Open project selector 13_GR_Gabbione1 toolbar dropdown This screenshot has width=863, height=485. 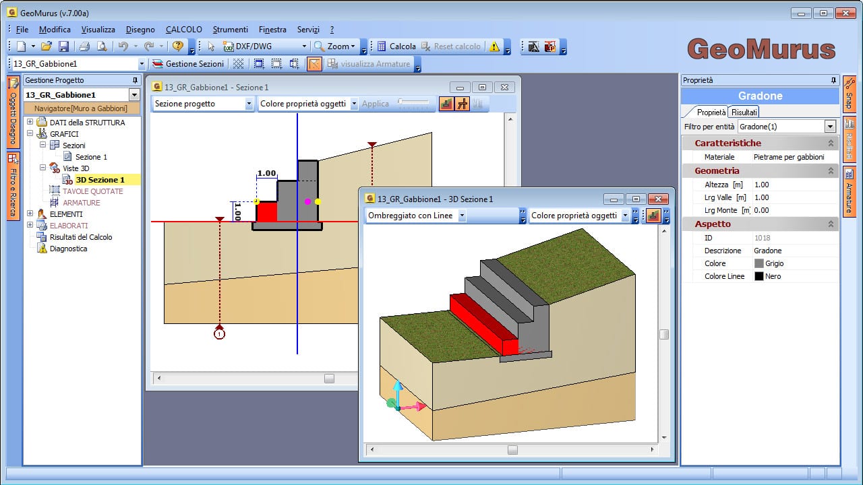click(142, 64)
